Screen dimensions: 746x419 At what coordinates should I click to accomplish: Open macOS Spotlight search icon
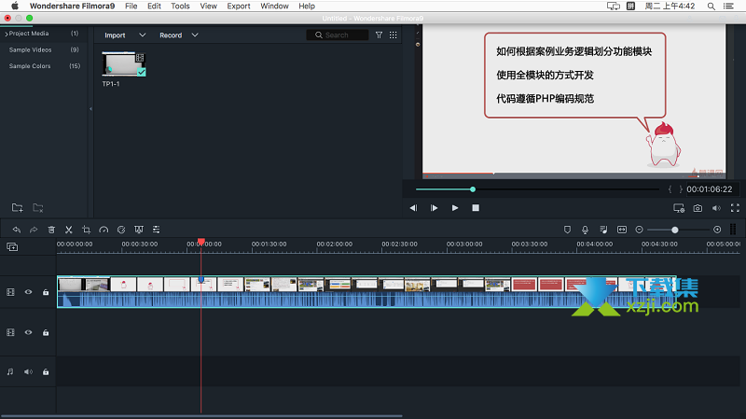click(711, 7)
